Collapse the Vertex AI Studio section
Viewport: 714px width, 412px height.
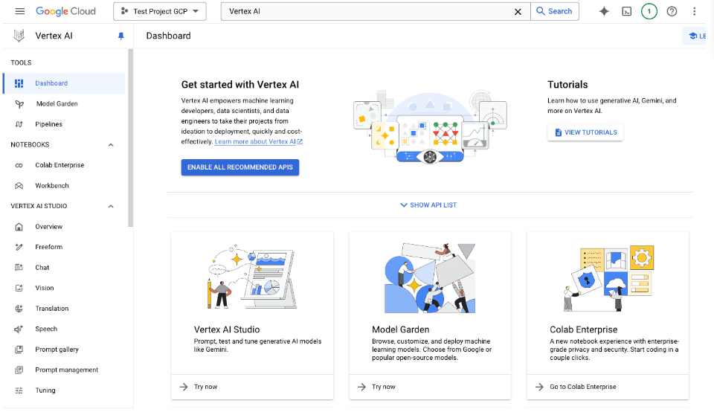(111, 206)
